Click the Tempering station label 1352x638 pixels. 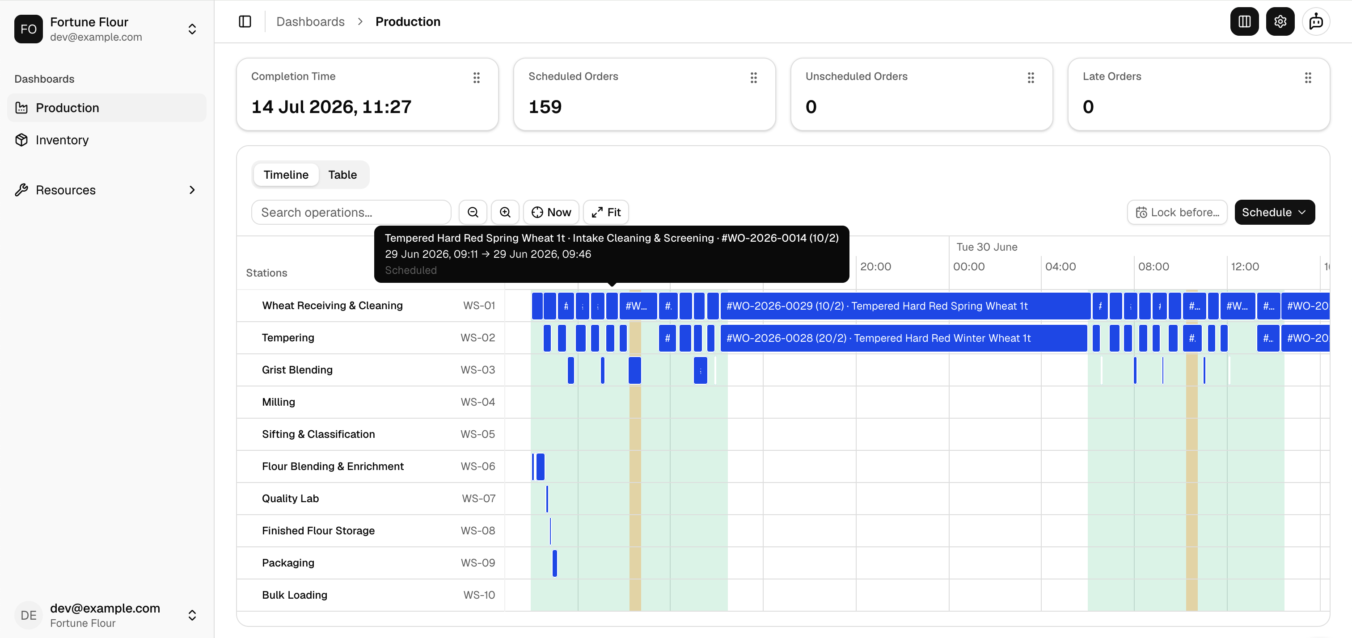pos(288,338)
